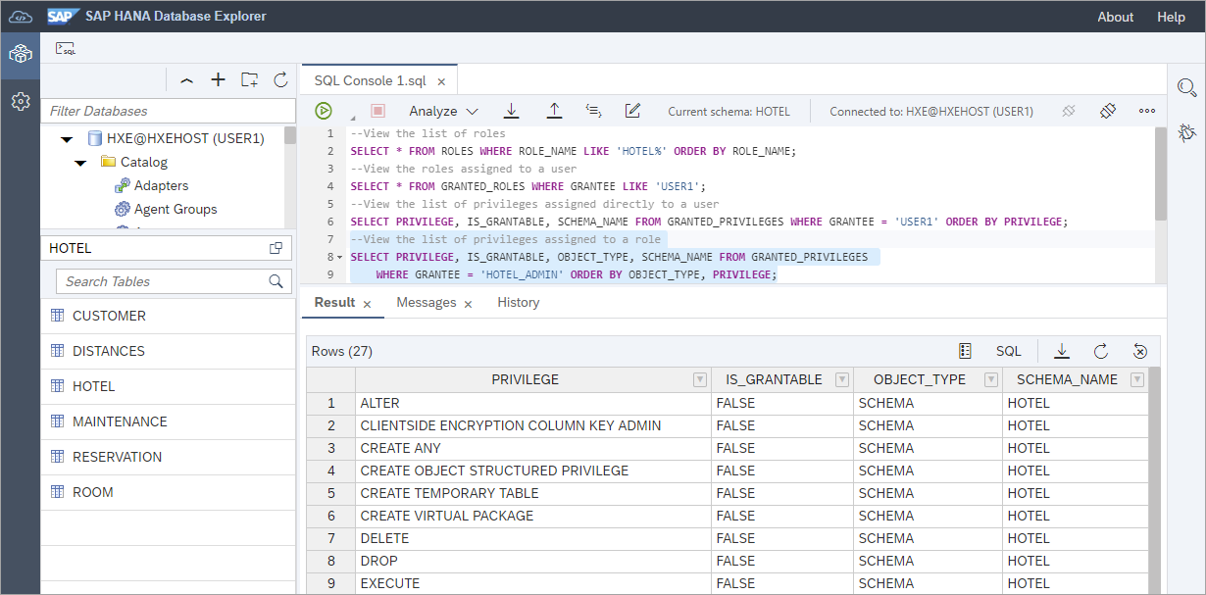Open the DISTANCES table
Screen dimensions: 1206x595
[168, 351]
